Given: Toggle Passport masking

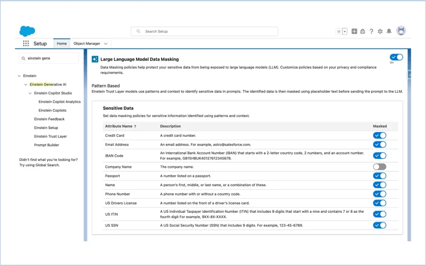Looking at the screenshot, I should 379,176.
